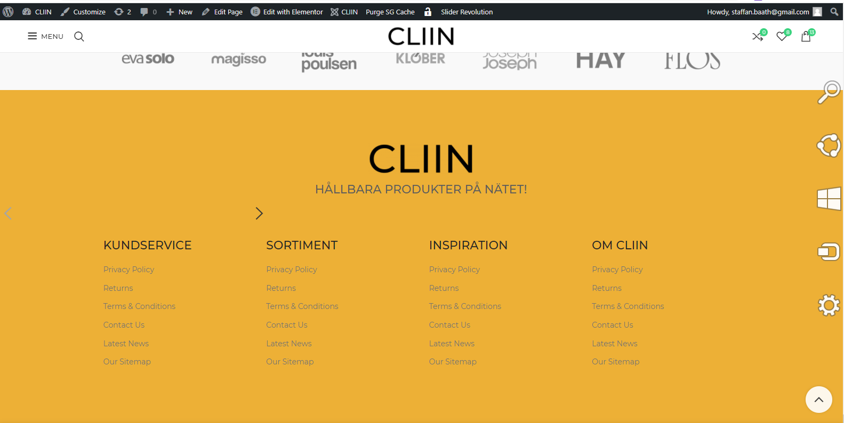Open Terms & Conditions under INSPIRATION

click(x=465, y=306)
